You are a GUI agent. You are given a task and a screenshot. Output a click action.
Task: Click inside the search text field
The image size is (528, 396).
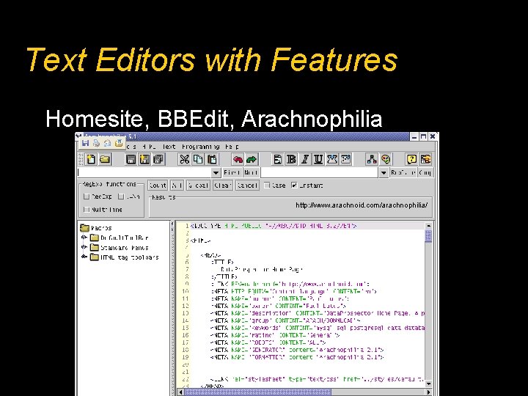tap(144, 173)
